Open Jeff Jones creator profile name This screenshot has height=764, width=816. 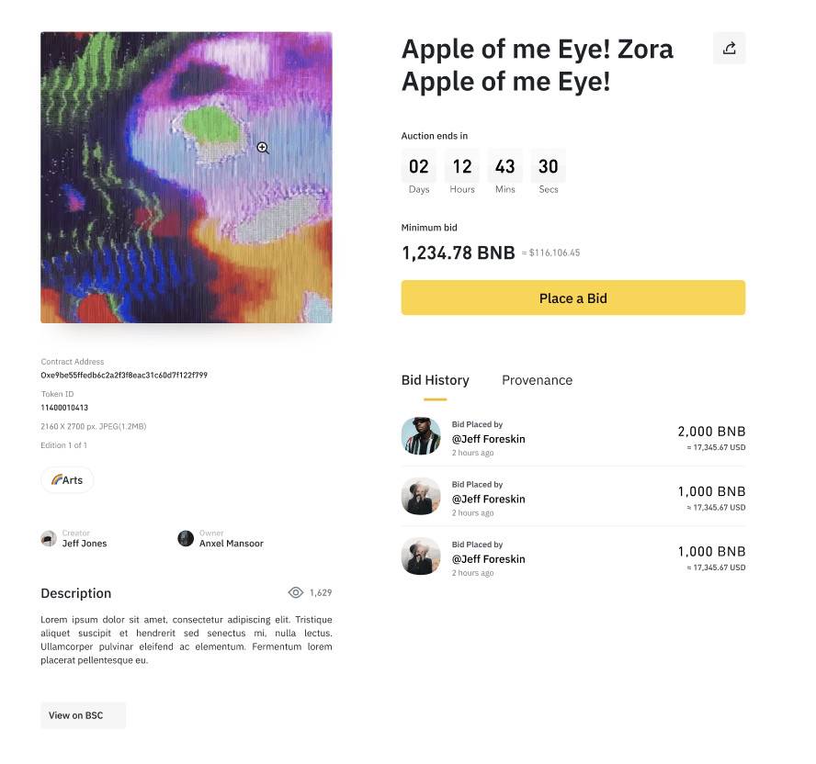pyautogui.click(x=85, y=544)
